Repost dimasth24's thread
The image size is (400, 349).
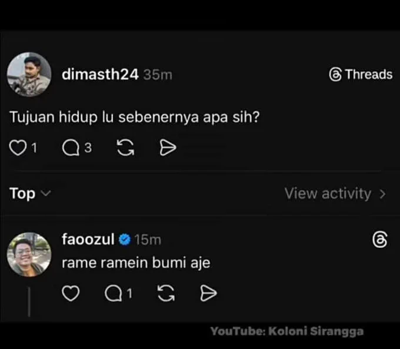[125, 147]
